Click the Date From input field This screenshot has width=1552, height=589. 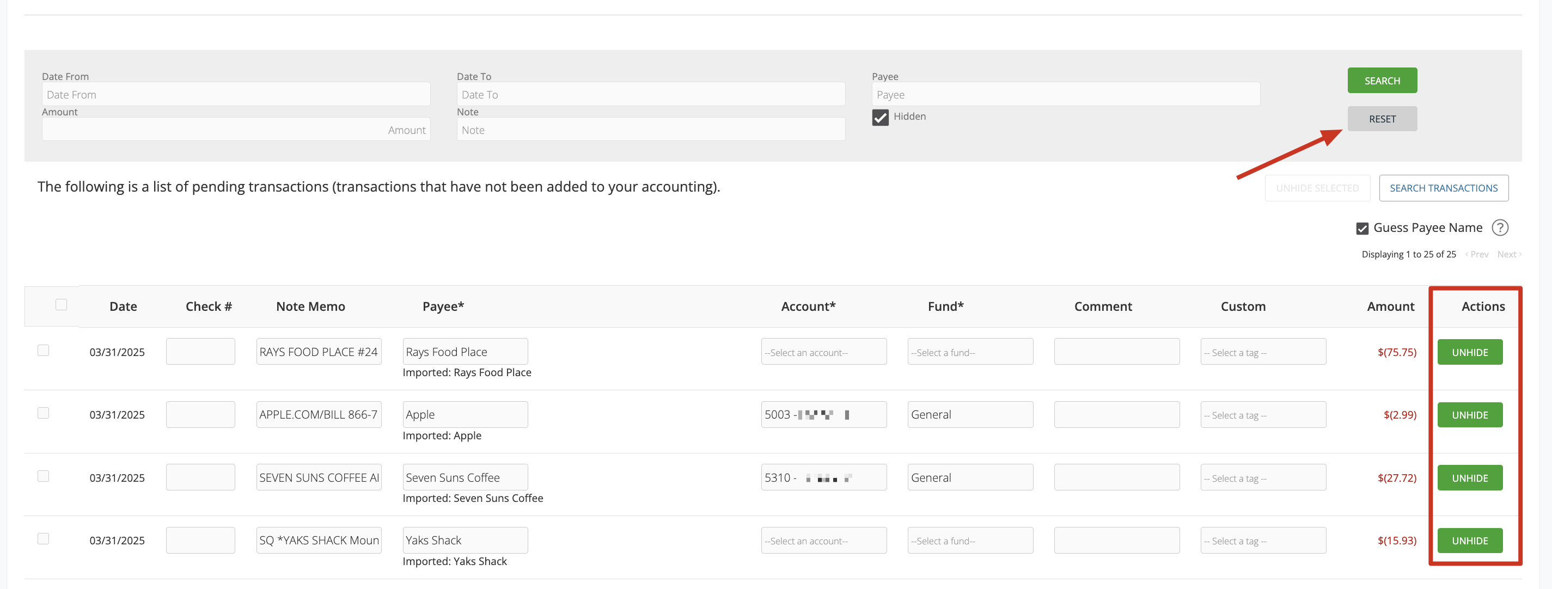(236, 95)
